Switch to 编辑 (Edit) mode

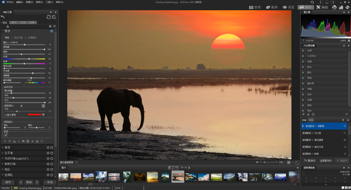point(322,7)
